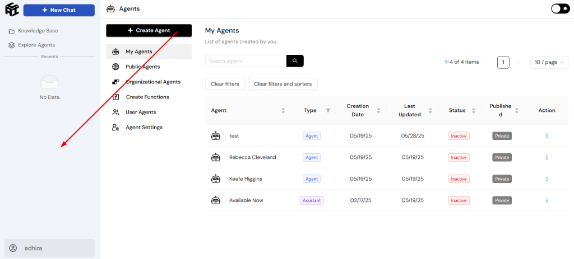Click Private badge in Available Now row

coord(502,201)
